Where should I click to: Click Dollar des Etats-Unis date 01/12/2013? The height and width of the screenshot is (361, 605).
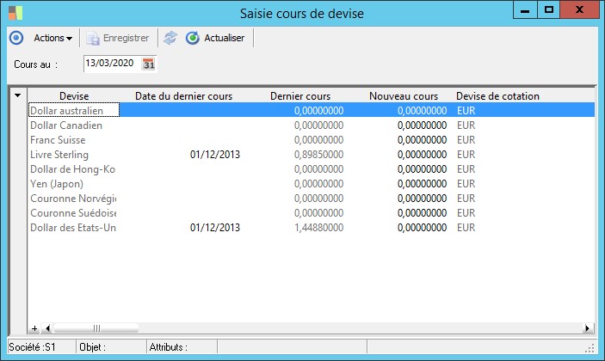(x=215, y=228)
